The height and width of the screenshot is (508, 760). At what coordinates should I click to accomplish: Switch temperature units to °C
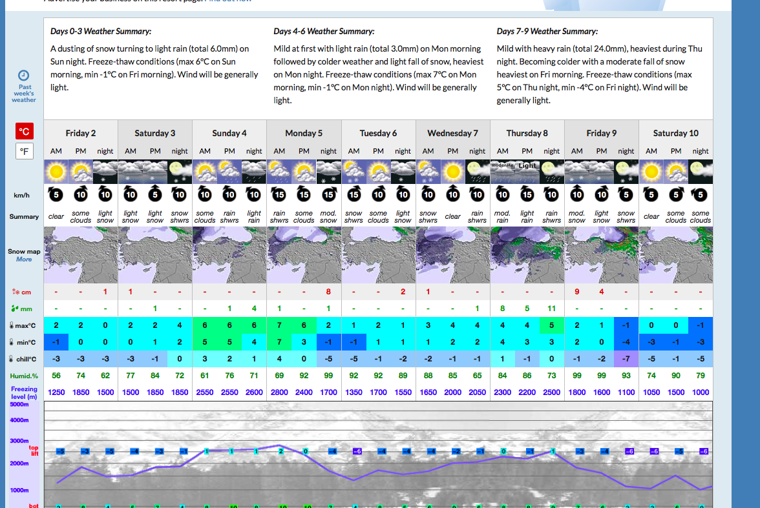(x=25, y=131)
